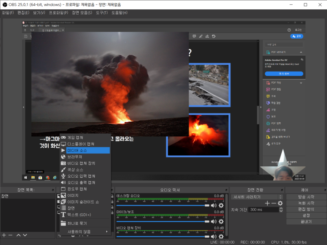
Task: Select the large volcano image source in the preview
Action: [x=110, y=84]
